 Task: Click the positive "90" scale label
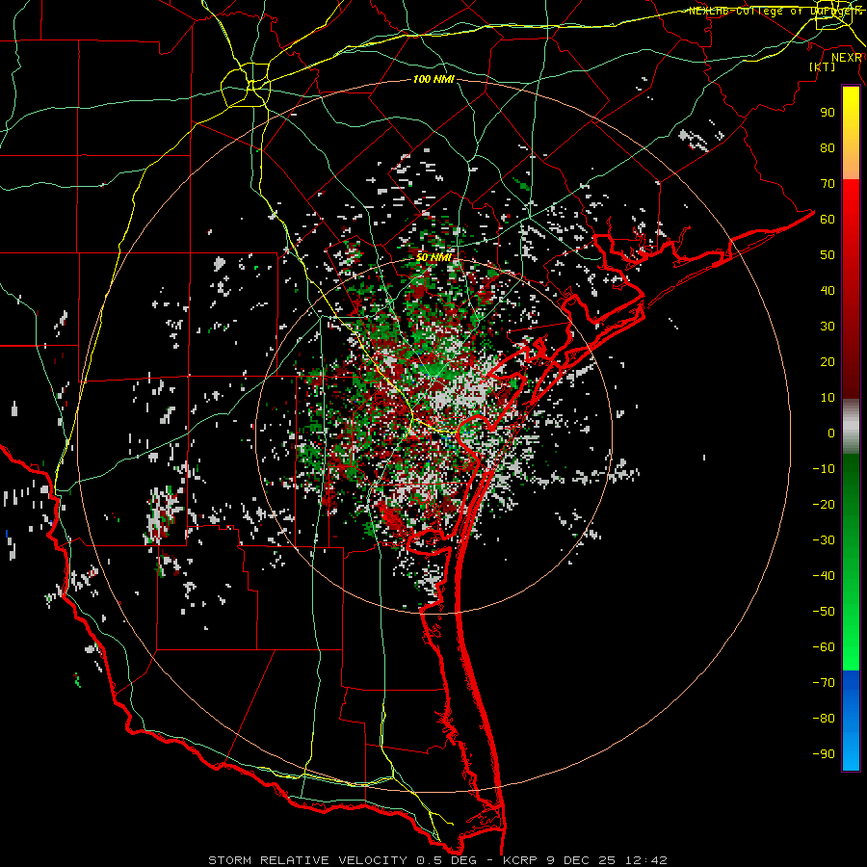[828, 113]
